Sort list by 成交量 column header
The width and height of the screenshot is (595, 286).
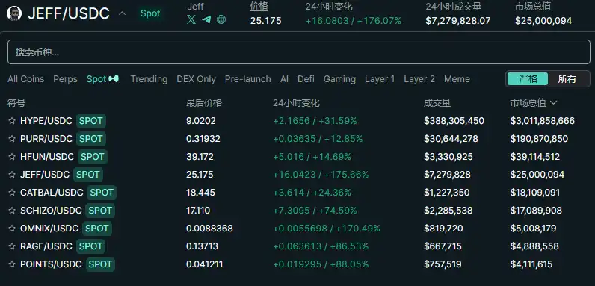437,103
